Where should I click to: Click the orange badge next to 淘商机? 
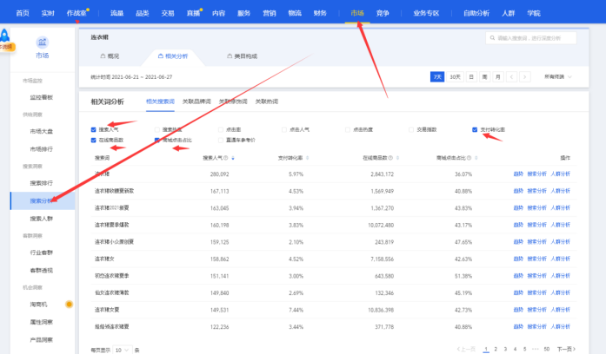(x=69, y=305)
